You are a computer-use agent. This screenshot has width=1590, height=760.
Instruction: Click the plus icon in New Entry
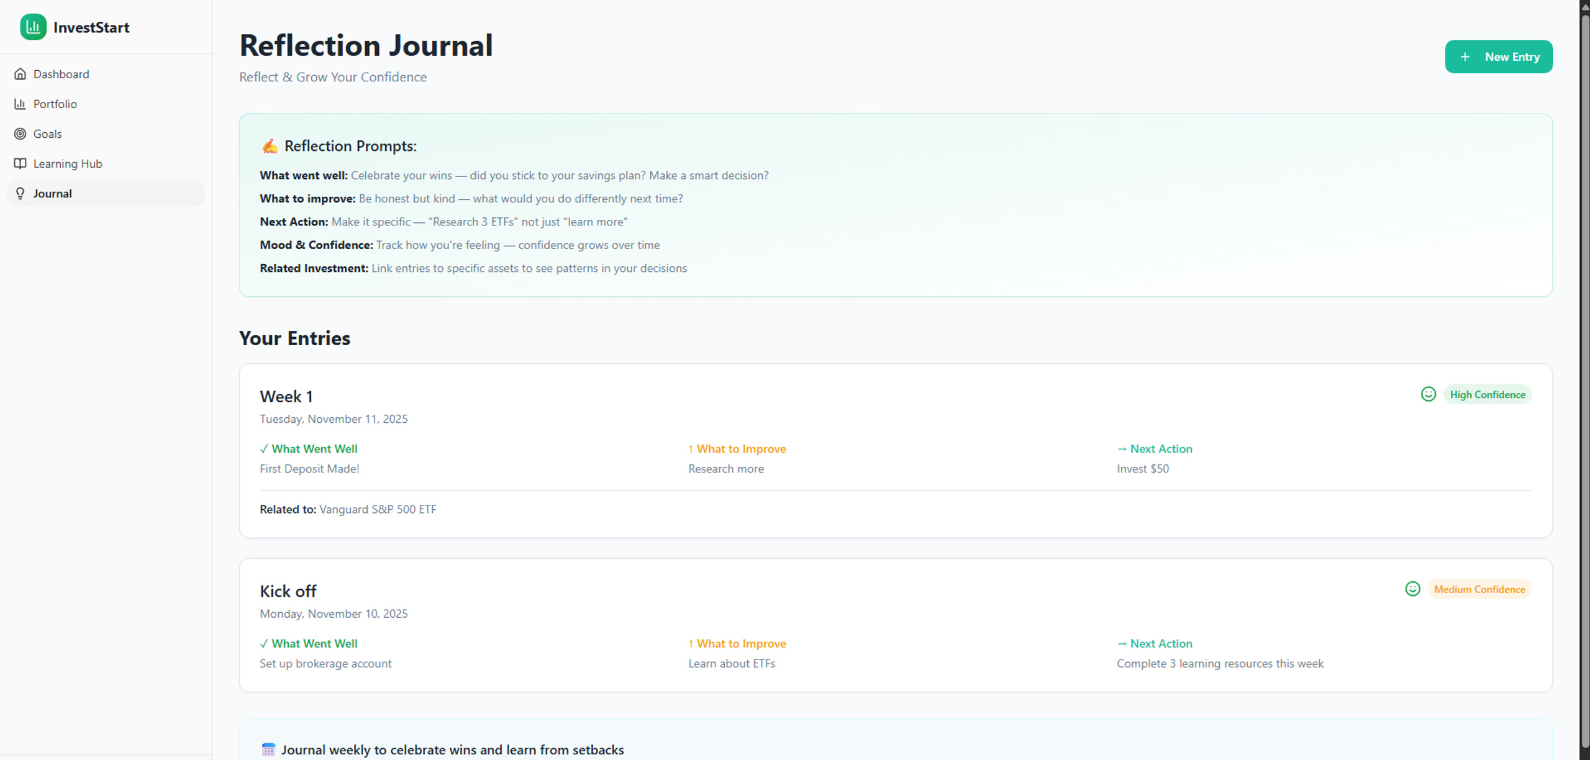click(x=1465, y=57)
